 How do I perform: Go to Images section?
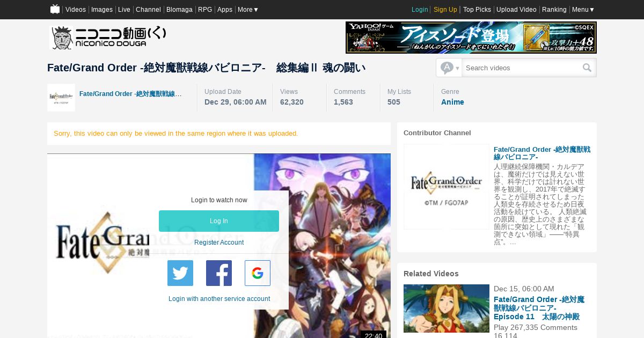[x=102, y=10]
